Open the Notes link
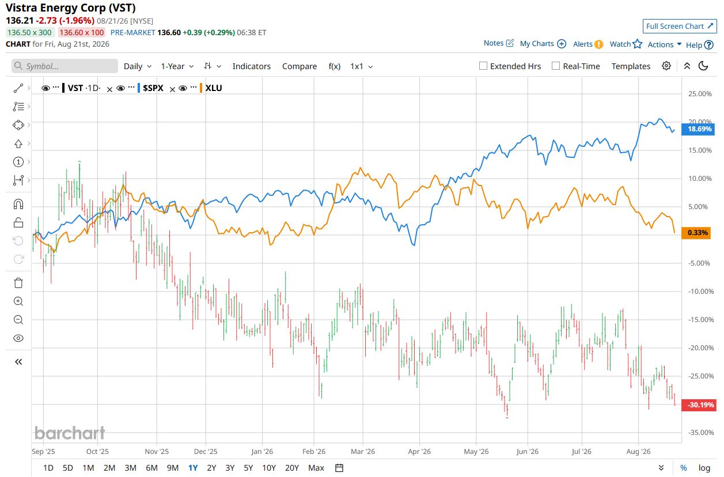Screen dimensions: 724x477 click(x=494, y=43)
